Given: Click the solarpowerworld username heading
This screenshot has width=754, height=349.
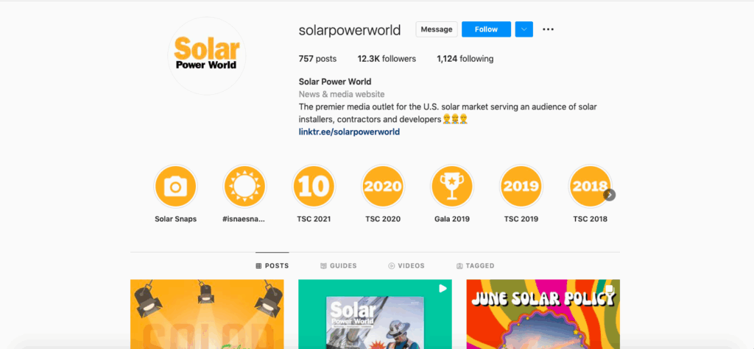Looking at the screenshot, I should click(350, 30).
